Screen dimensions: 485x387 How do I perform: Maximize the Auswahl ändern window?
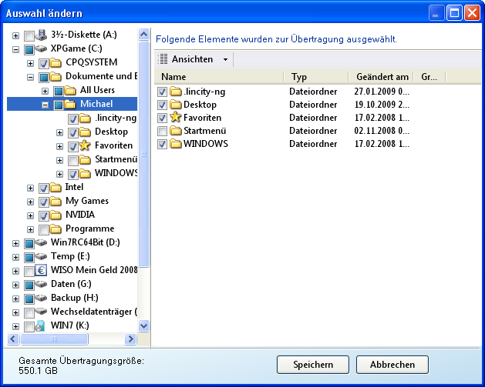[454, 13]
